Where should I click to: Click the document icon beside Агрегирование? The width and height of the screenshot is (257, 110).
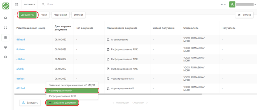point(108,40)
